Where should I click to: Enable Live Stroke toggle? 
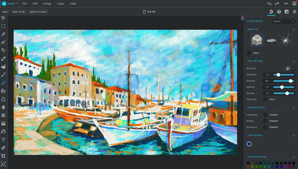(x=265, y=115)
